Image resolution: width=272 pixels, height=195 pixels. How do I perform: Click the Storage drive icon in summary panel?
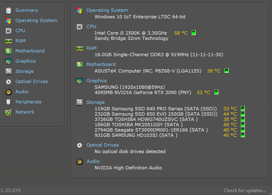[80, 102]
